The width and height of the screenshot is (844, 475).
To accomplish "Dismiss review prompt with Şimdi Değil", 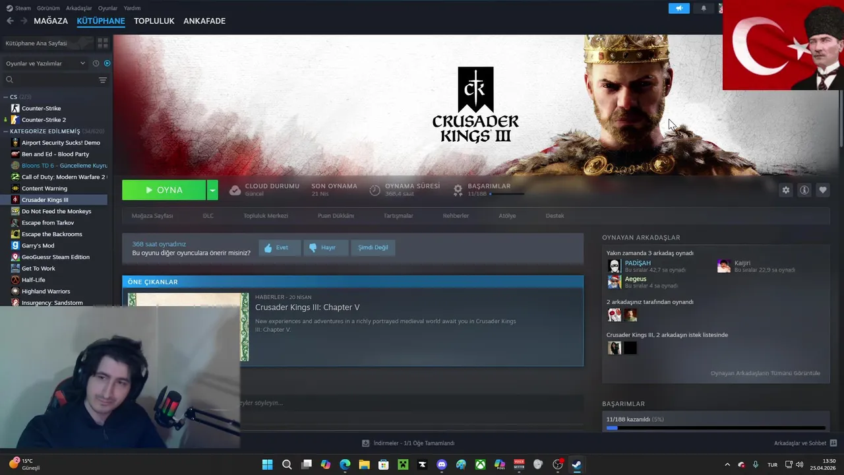I will tap(373, 247).
